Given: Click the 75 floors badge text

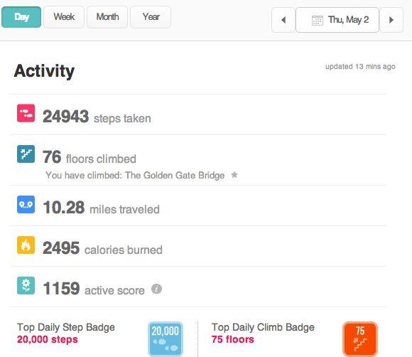Looking at the screenshot, I should [233, 339].
